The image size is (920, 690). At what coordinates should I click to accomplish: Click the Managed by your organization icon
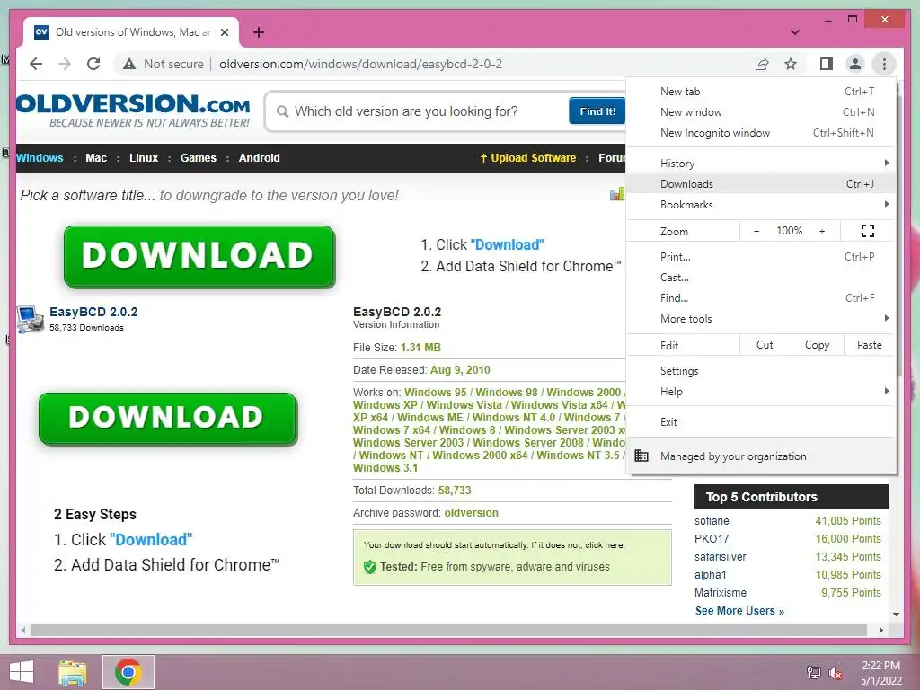(641, 456)
